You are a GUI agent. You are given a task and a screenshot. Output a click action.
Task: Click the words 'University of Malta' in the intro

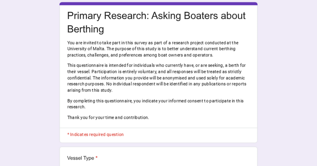coord(86,49)
